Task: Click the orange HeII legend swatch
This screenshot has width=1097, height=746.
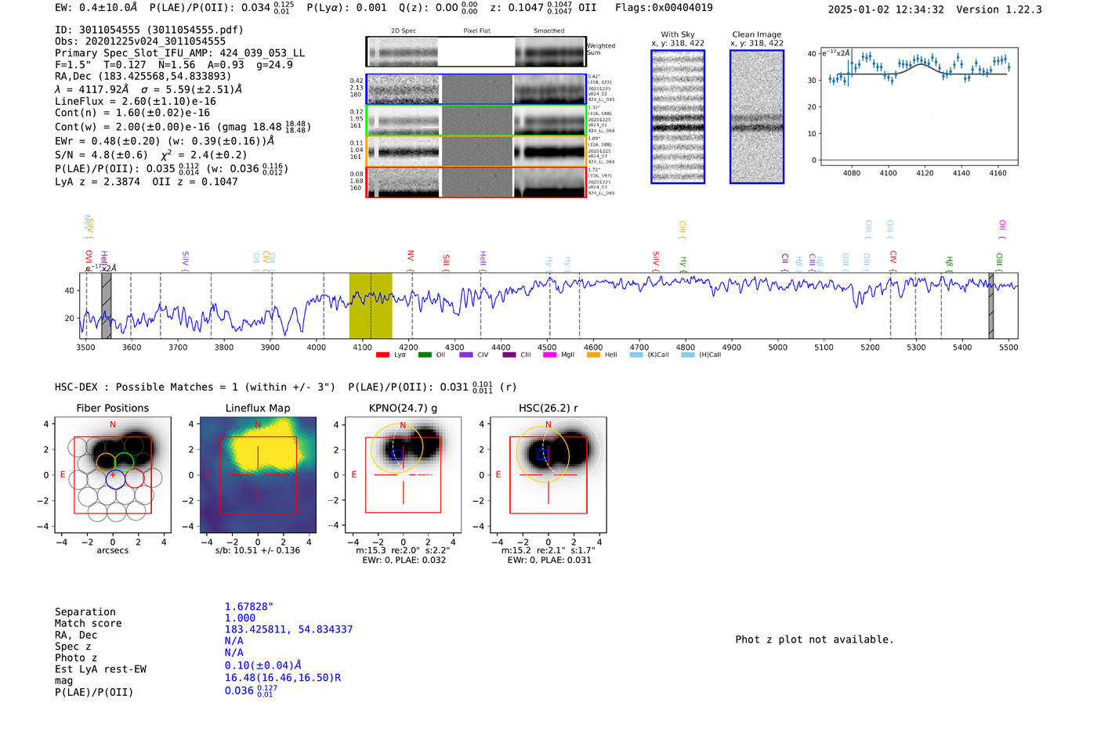Action: 593,355
